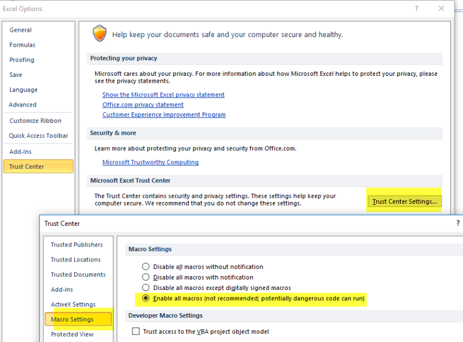Select Disable all macros with notification
The image size is (463, 342).
coord(146,277)
